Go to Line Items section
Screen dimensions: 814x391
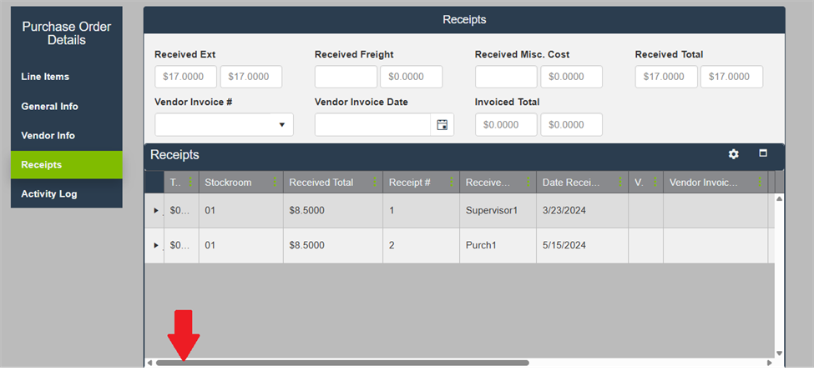coord(45,77)
